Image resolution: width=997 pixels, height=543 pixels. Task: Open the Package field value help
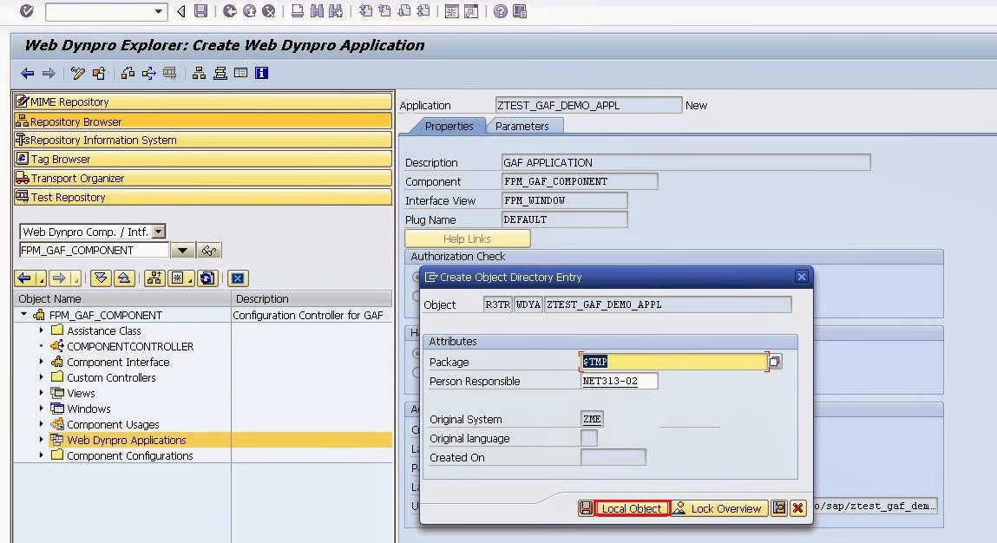(775, 362)
